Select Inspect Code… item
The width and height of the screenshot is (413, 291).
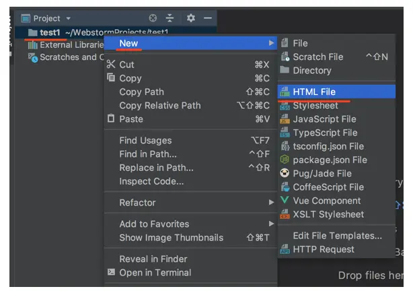pos(190,181)
